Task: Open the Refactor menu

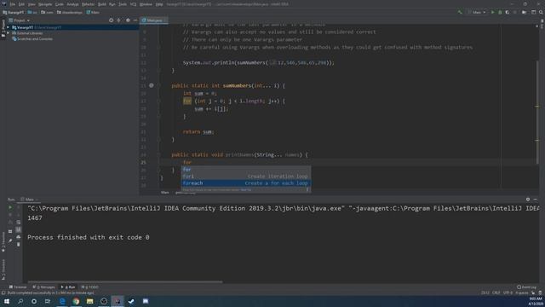Action: [88, 4]
